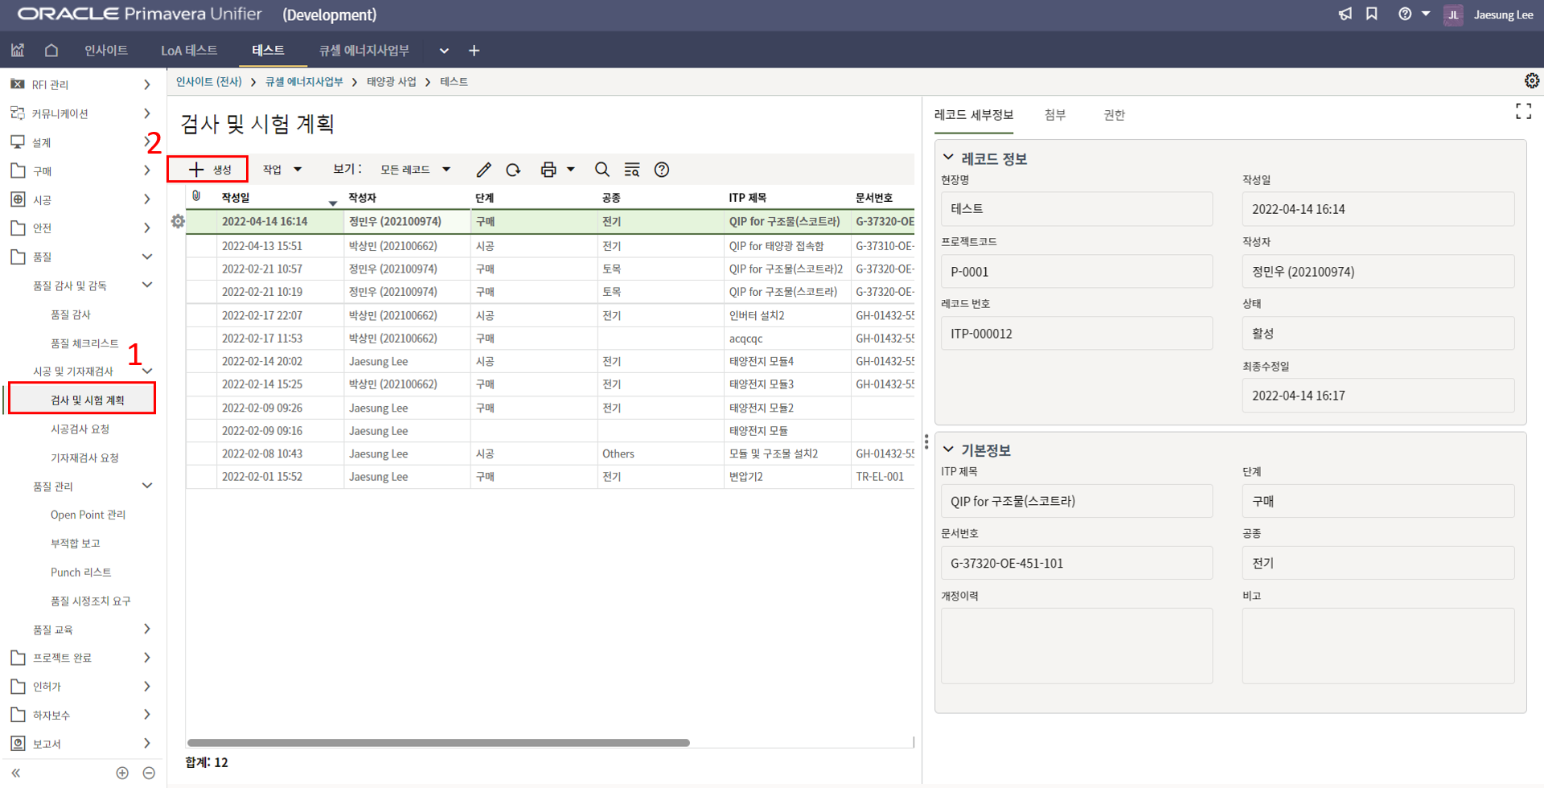Open 시공검사 요청 in the sidebar
The image size is (1544, 788).
click(x=80, y=429)
